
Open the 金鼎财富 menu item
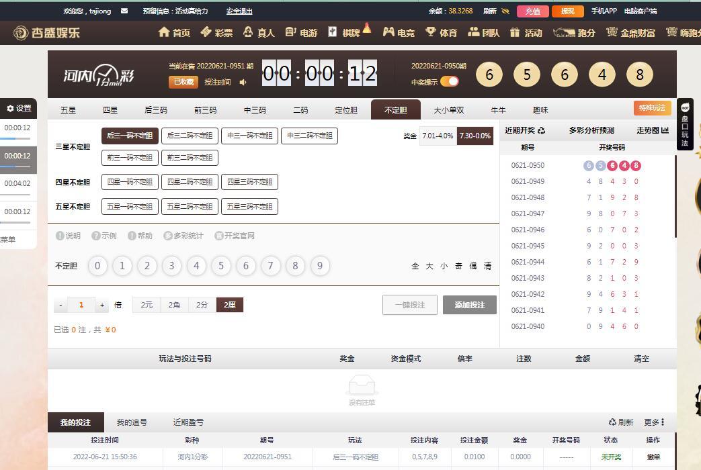(630, 32)
